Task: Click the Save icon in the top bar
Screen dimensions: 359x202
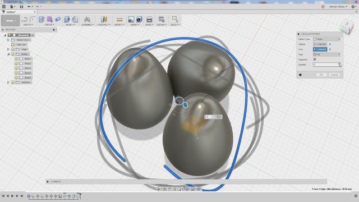Action: click(21, 7)
